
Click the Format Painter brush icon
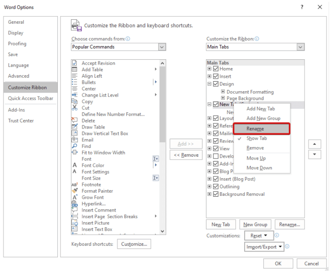pos(75,191)
